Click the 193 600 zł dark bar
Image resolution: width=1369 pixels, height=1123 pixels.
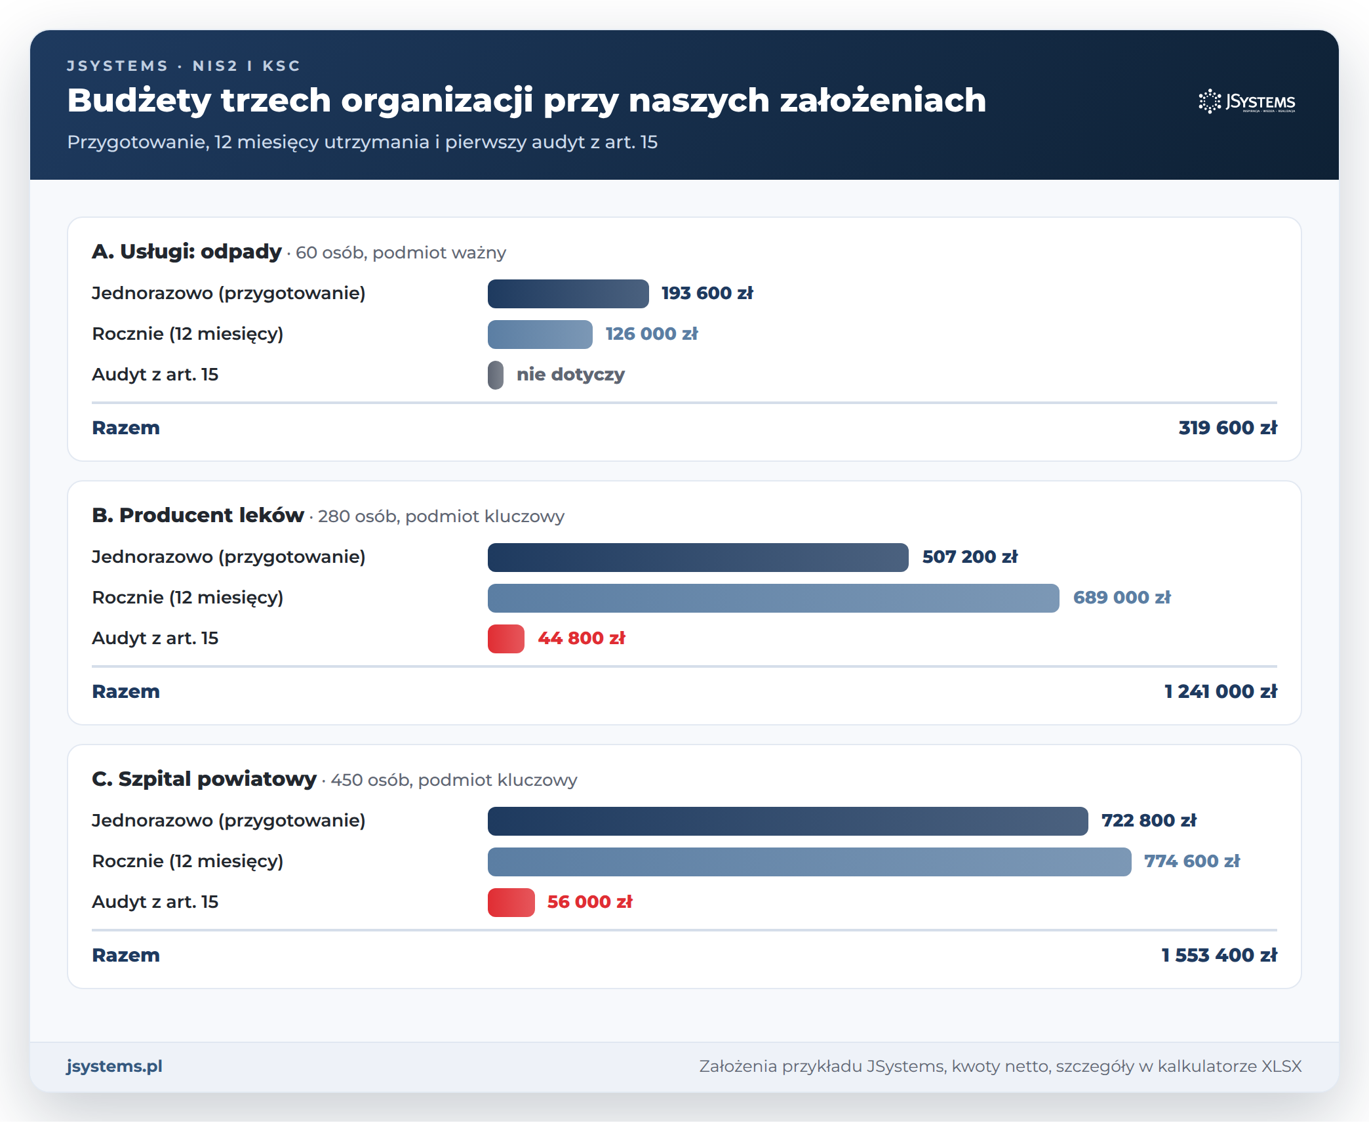point(568,293)
